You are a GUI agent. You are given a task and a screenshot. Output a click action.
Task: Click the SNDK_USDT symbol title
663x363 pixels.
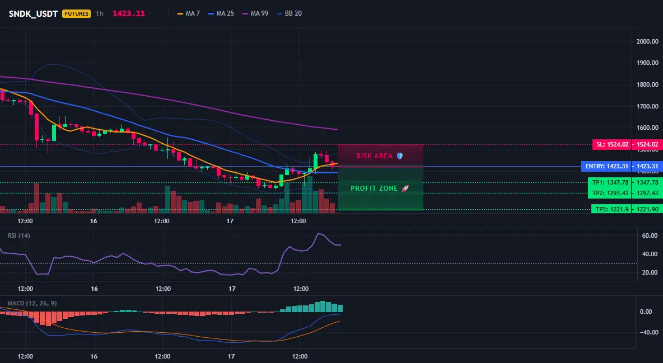pyautogui.click(x=34, y=13)
